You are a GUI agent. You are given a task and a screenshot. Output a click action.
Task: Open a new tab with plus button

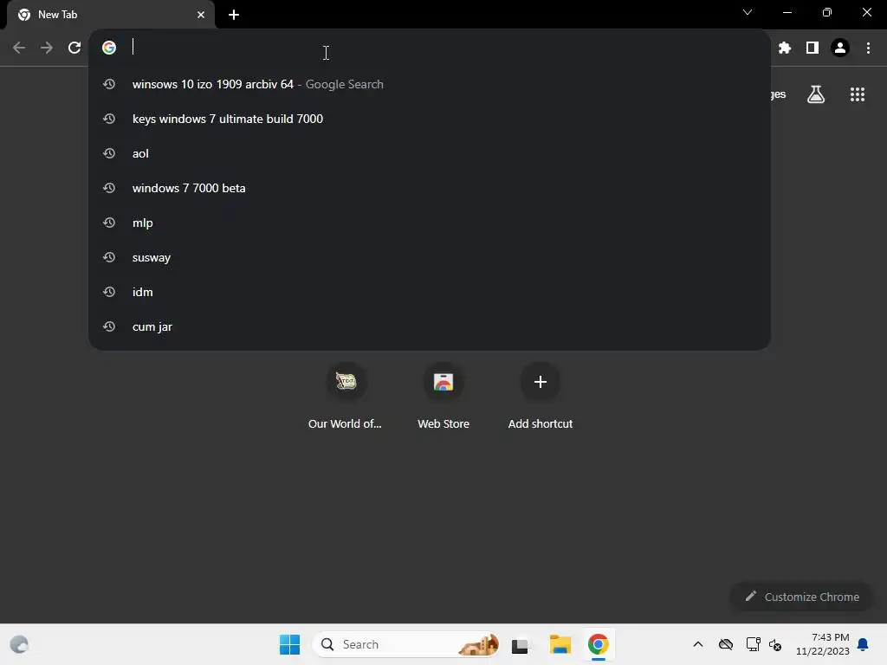[x=234, y=15]
